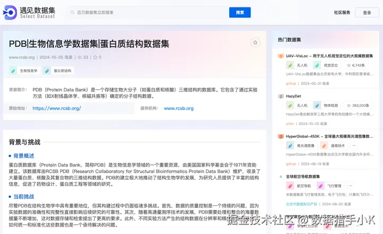The image size is (383, 234).
Task: Open the 全球航空导航数据集 entry
Action: [303, 177]
